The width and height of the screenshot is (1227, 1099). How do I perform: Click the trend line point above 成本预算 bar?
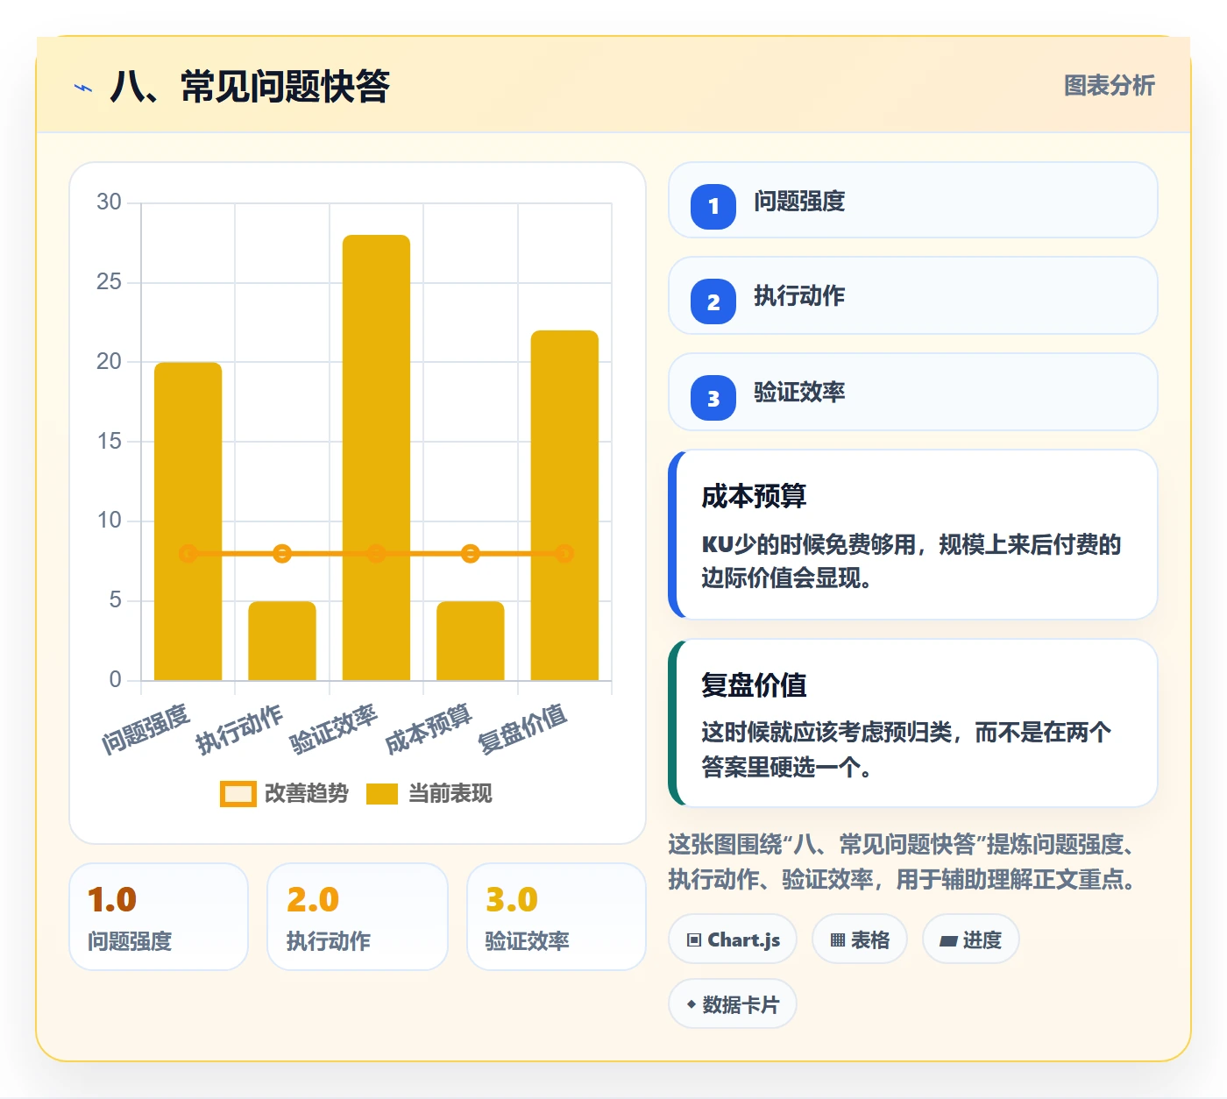tap(471, 554)
